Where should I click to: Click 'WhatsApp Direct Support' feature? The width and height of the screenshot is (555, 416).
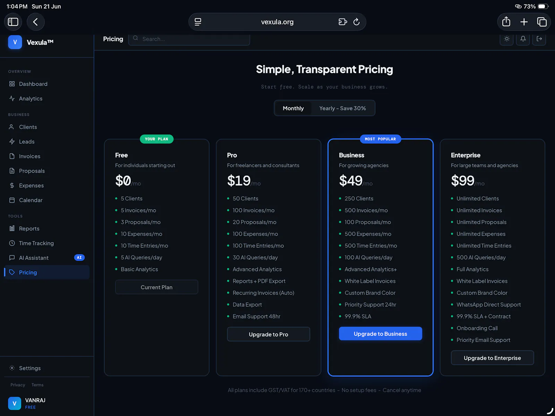coord(488,305)
